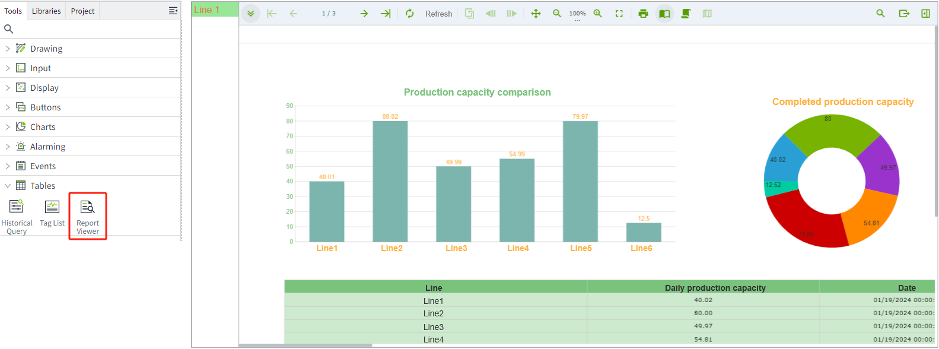This screenshot has height=349, width=939.
Task: Click the export report icon
Action: click(904, 14)
